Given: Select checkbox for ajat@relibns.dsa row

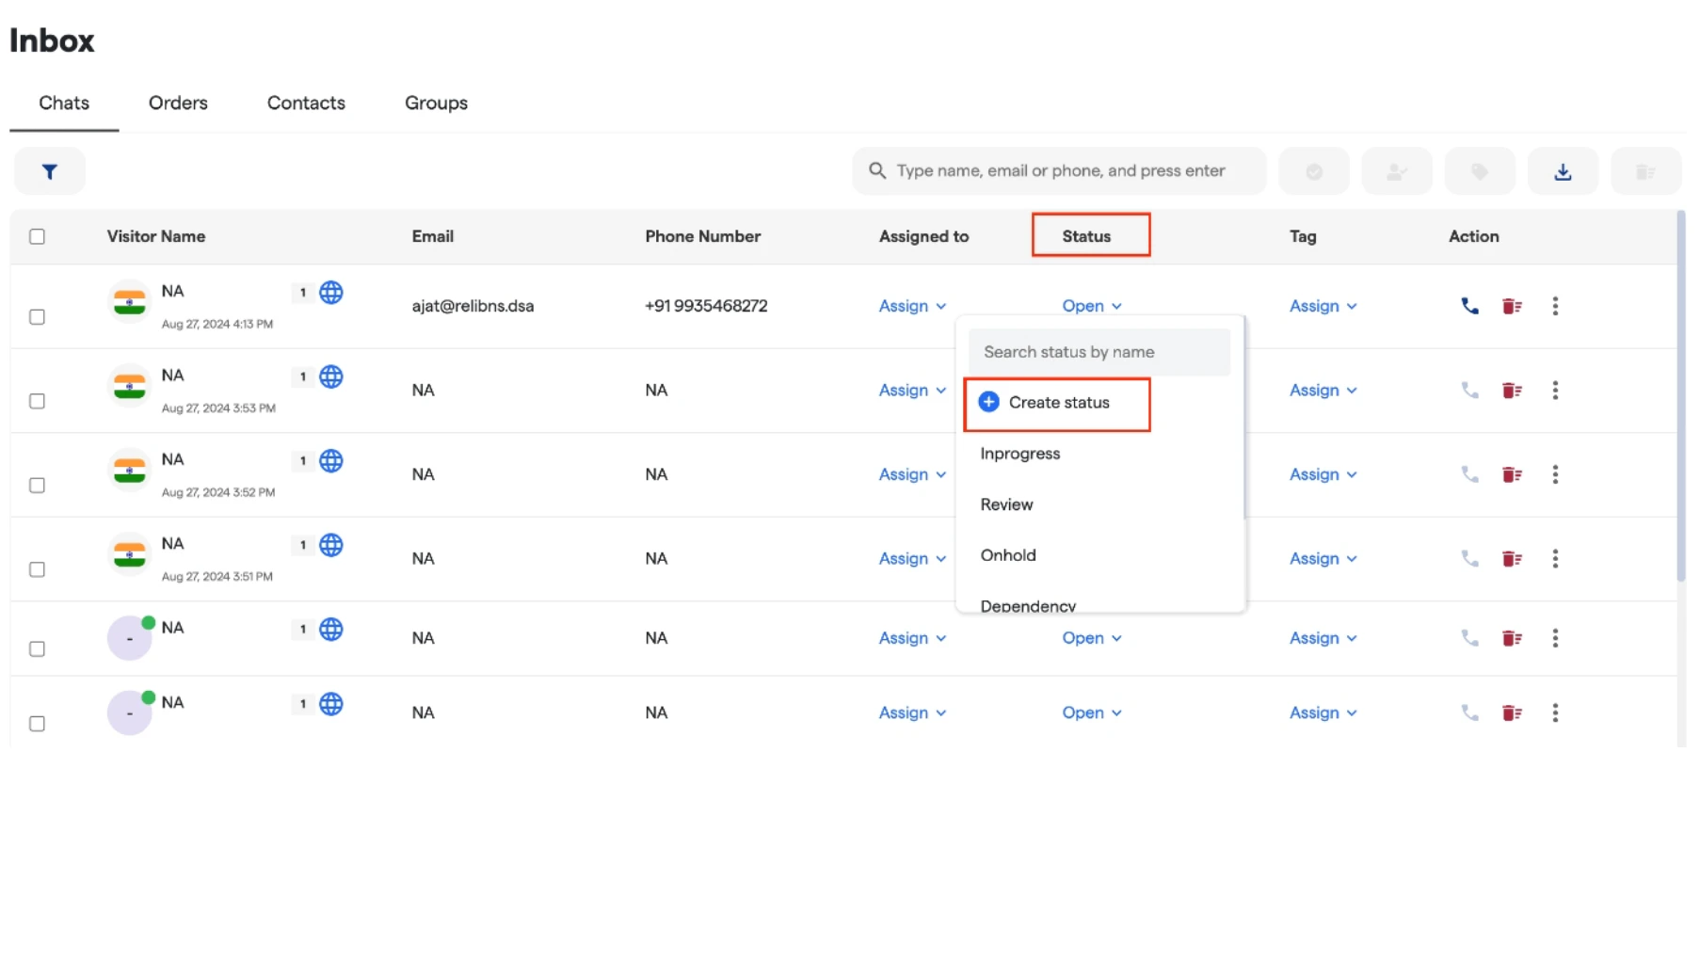Looking at the screenshot, I should coord(37,317).
